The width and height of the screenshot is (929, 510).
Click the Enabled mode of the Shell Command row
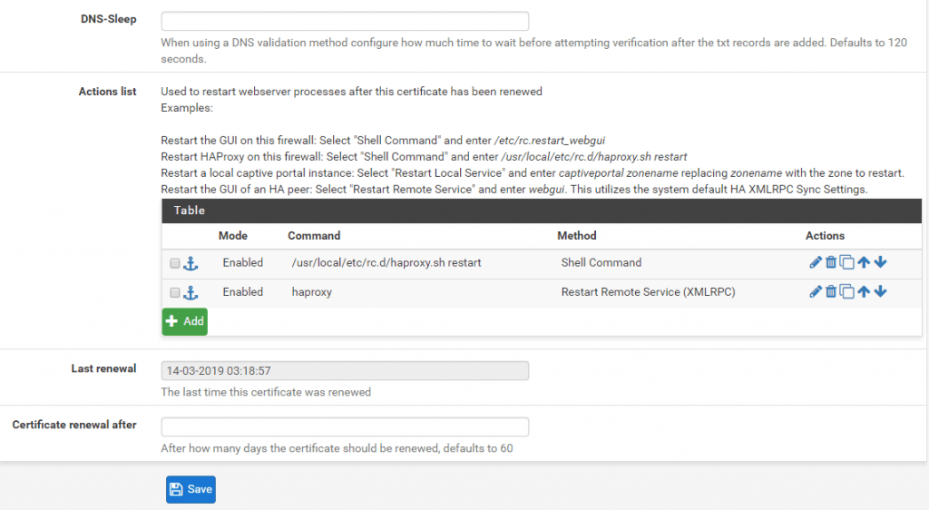pyautogui.click(x=242, y=263)
